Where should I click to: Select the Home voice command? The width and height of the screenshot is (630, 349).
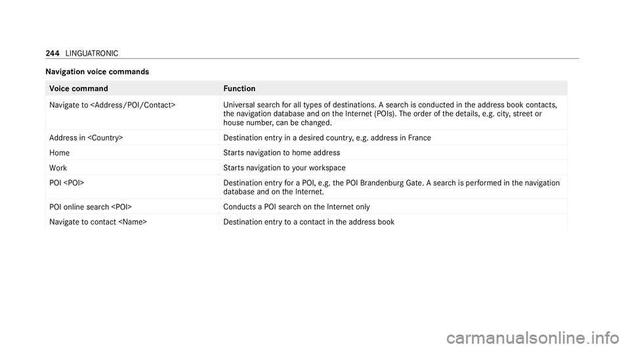pyautogui.click(x=60, y=153)
